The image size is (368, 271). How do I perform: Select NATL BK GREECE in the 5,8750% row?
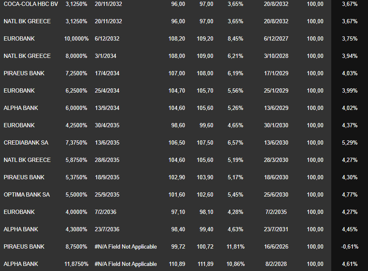click(x=27, y=160)
